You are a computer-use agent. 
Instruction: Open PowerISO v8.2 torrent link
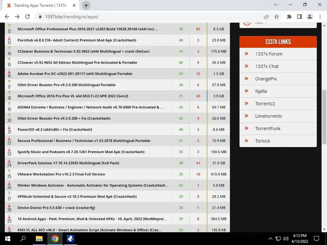point(55,130)
